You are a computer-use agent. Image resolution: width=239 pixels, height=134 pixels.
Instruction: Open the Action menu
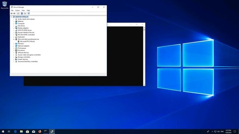[18, 10]
